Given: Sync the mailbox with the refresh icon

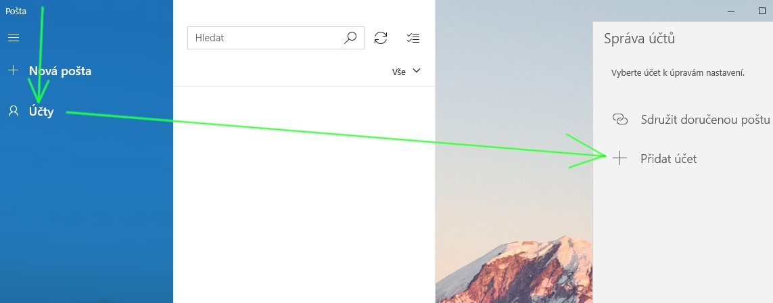Looking at the screenshot, I should pyautogui.click(x=381, y=38).
